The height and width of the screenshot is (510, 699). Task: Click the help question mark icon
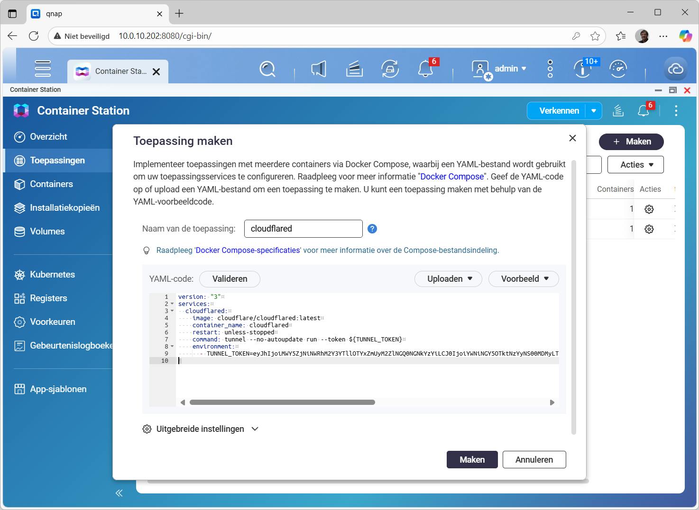372,229
